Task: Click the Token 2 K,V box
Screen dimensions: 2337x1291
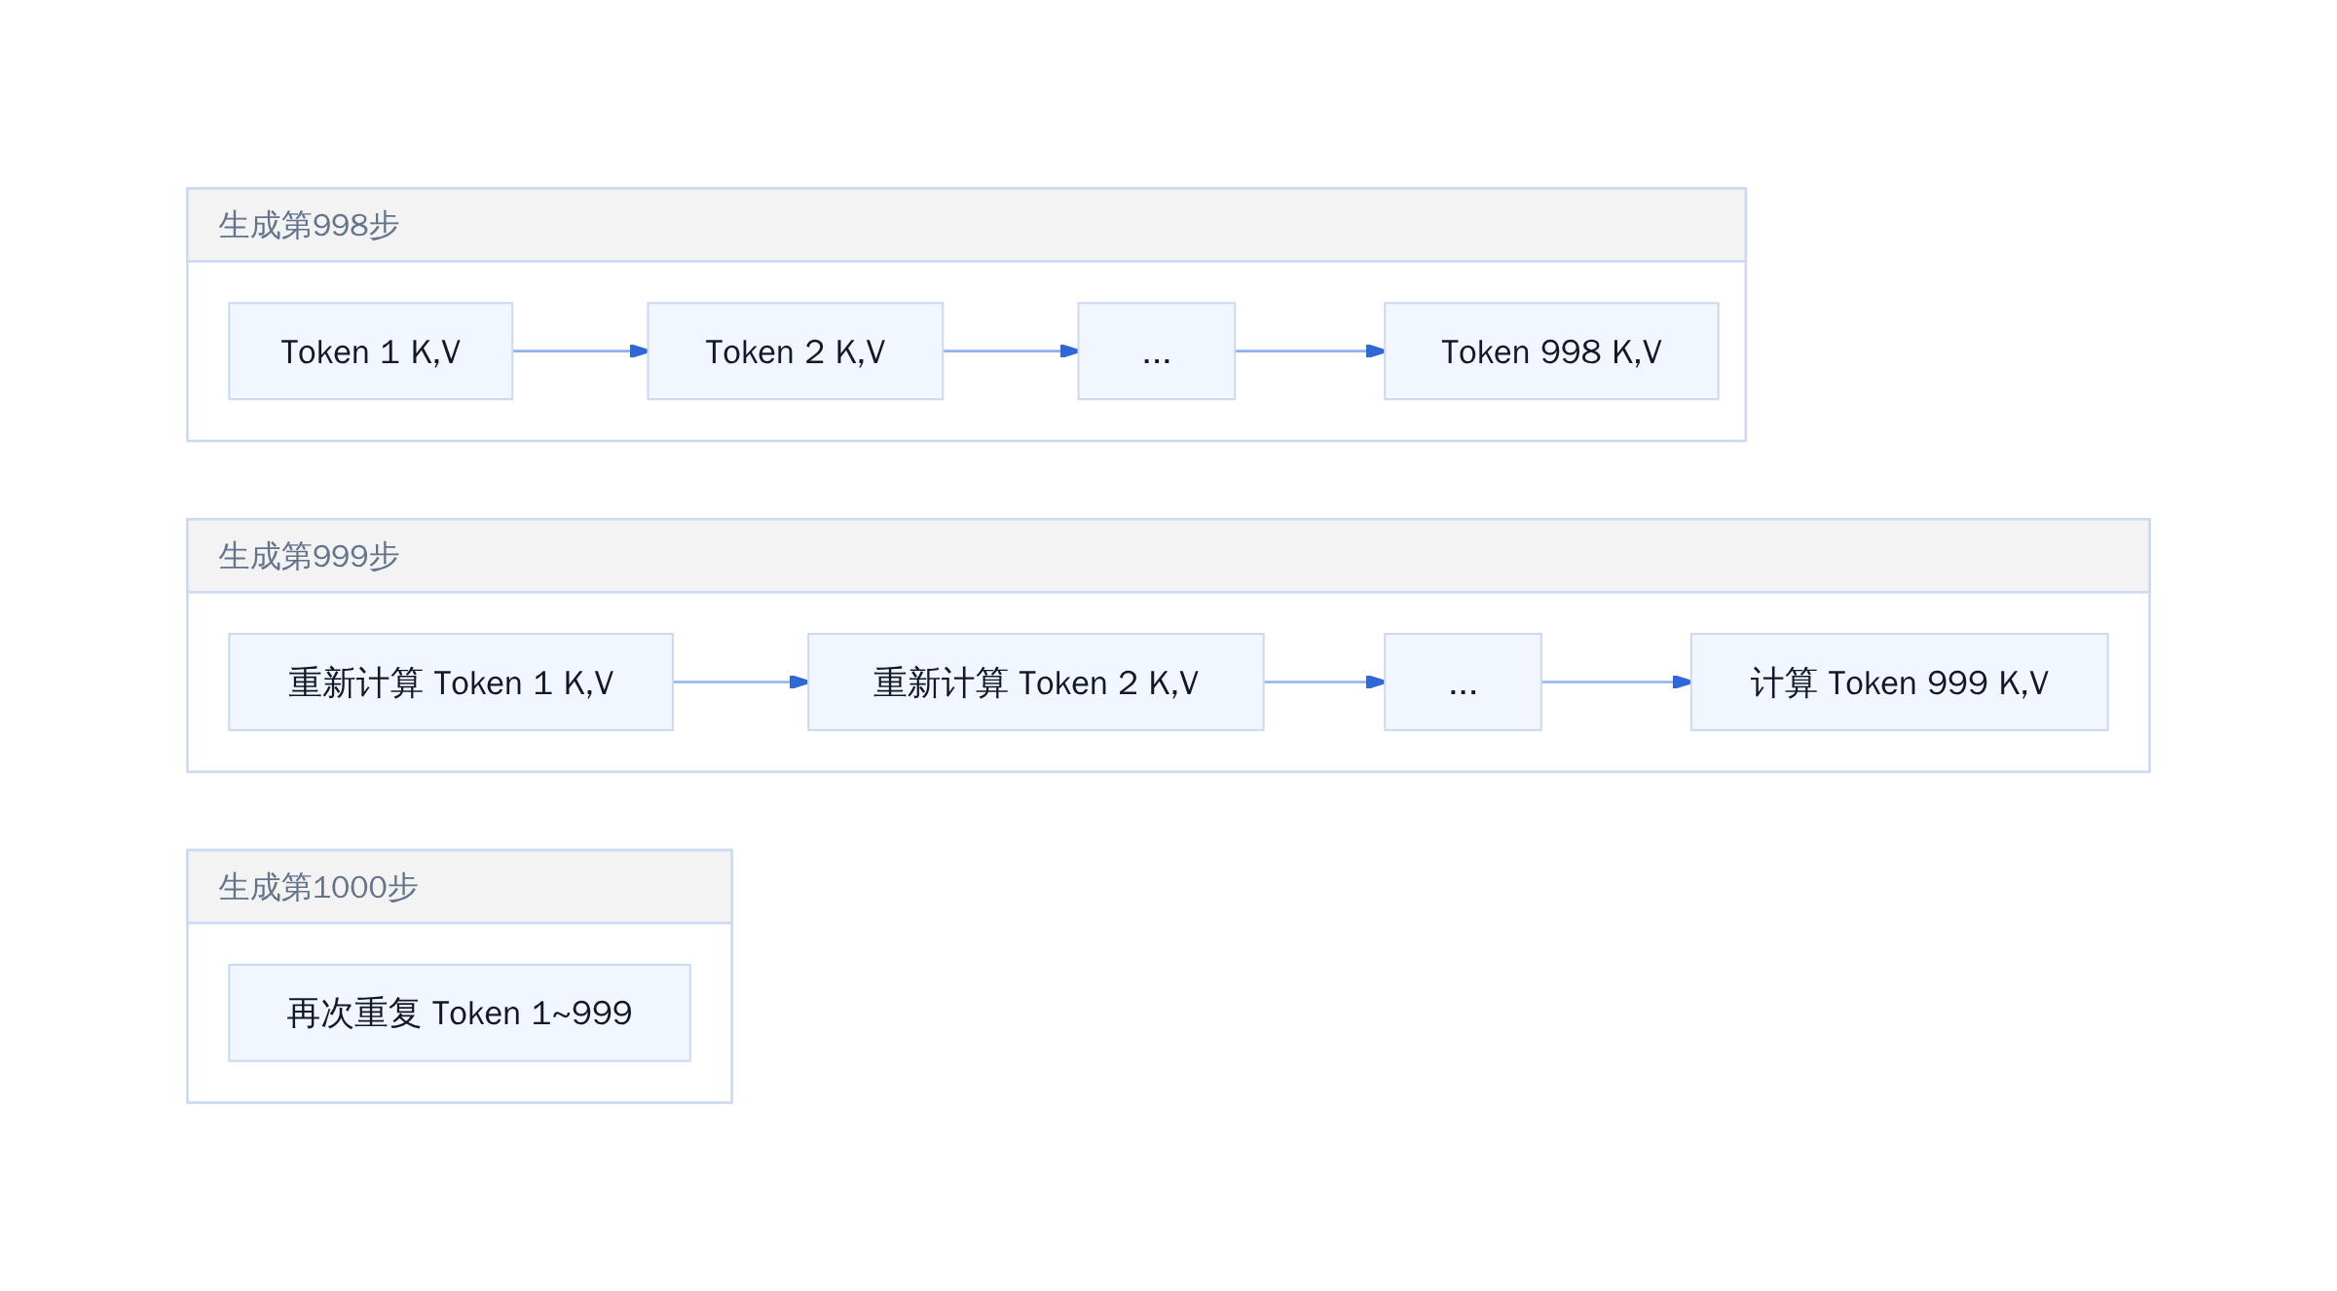Action: point(795,350)
